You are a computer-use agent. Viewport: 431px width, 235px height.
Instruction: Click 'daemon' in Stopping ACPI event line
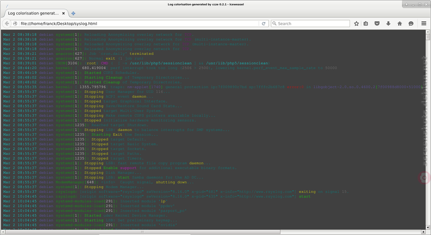click(x=139, y=96)
